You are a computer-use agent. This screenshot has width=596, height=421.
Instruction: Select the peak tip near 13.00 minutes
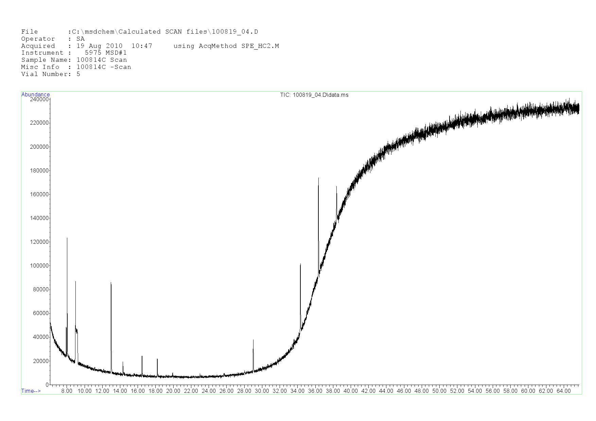111,282
